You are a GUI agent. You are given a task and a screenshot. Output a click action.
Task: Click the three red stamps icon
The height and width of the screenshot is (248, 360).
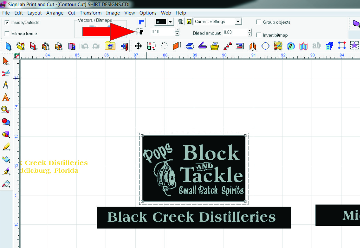tap(228, 46)
